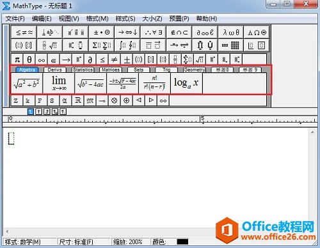Open the underbar and overbar templates palette
Viewport: 320px width, 248px height.
click(153, 45)
